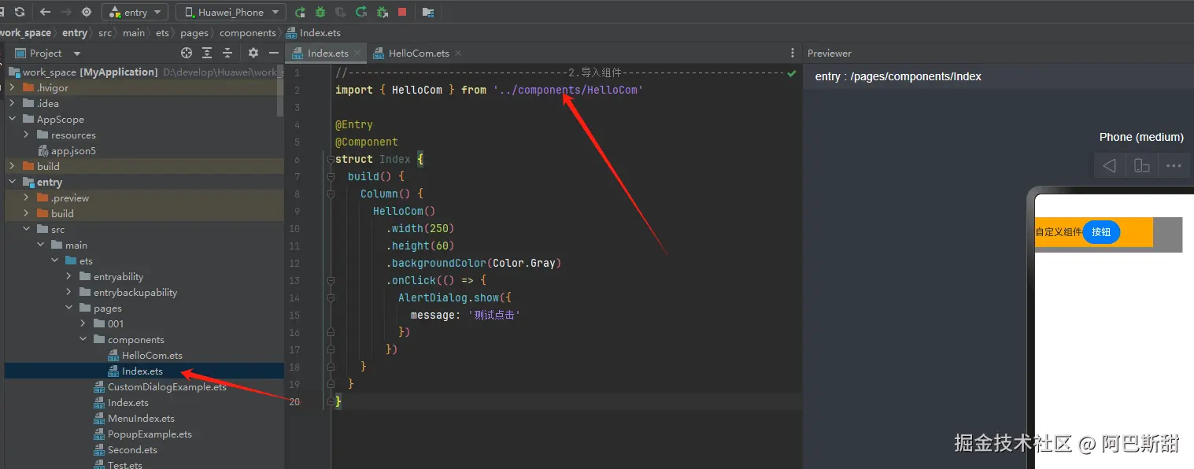Click the attach debugger bug icon
Screen dimensions: 1194x469
pos(383,12)
